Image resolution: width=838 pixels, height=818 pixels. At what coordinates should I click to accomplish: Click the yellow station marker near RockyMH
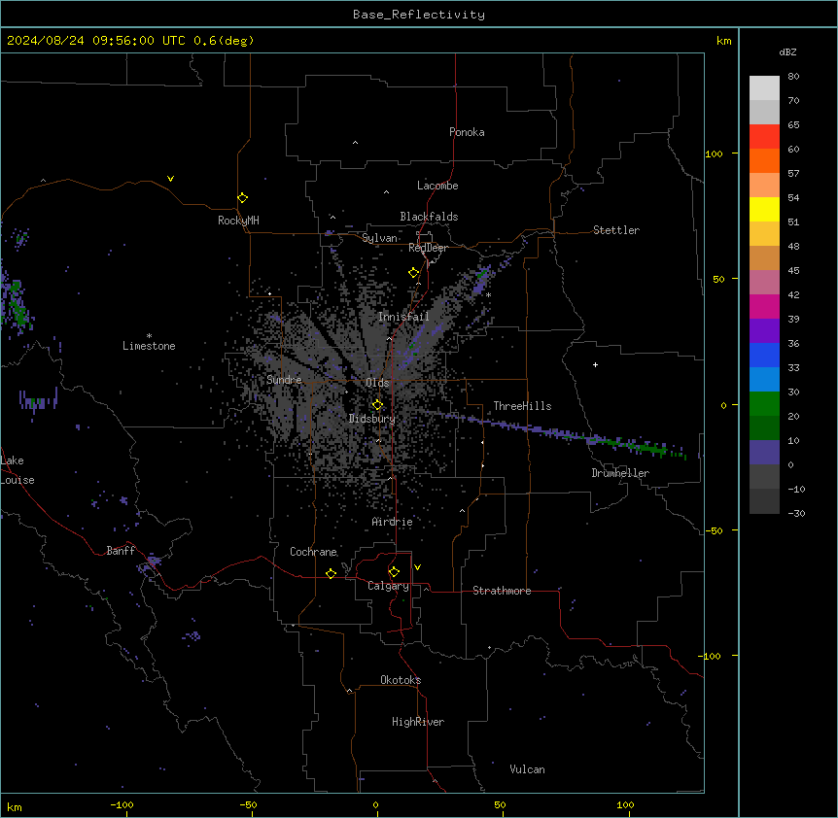[242, 198]
